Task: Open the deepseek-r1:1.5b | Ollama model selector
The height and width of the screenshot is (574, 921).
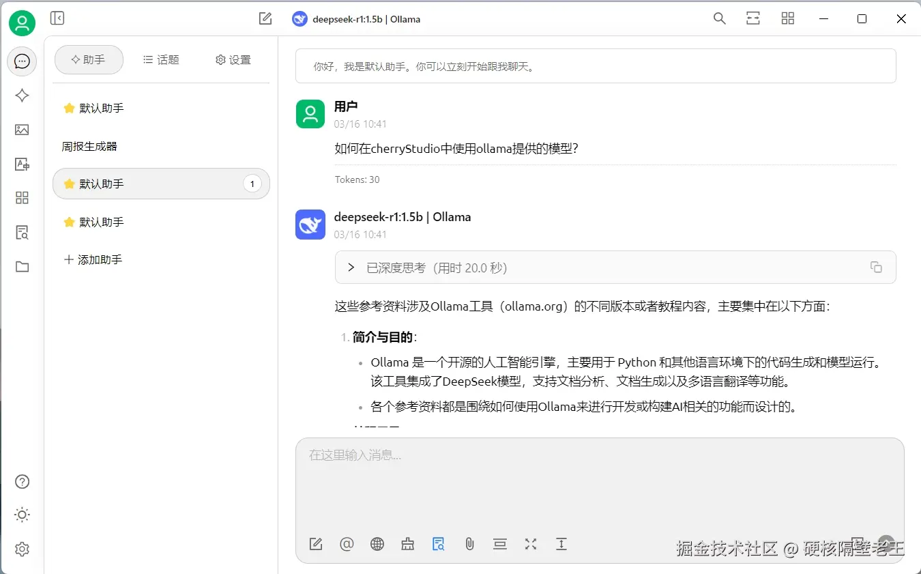Action: pos(356,19)
